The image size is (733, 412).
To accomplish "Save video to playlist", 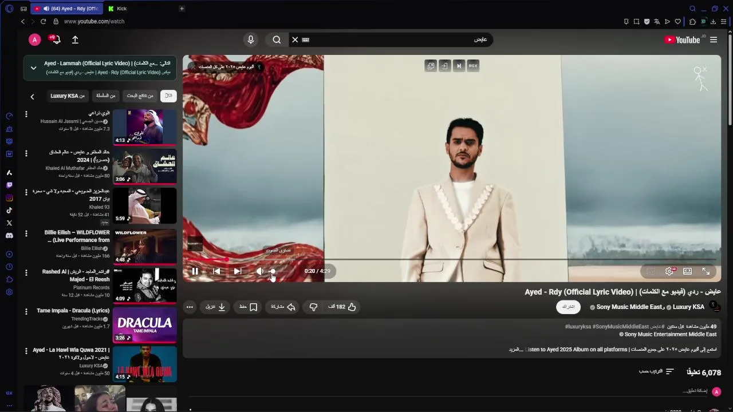I will 249,307.
